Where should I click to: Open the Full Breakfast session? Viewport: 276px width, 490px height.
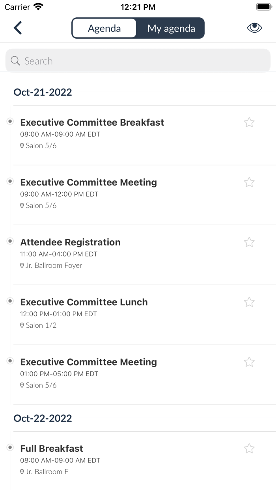pos(52,449)
